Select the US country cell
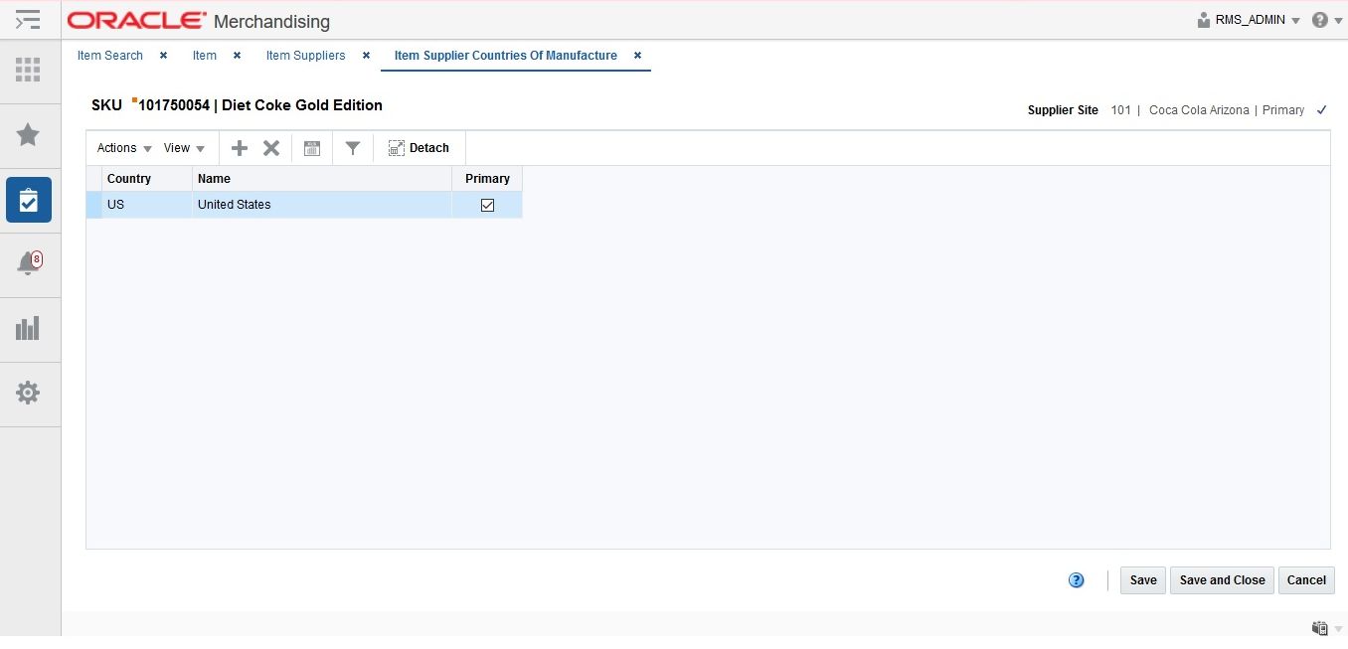The image size is (1348, 649). click(147, 205)
